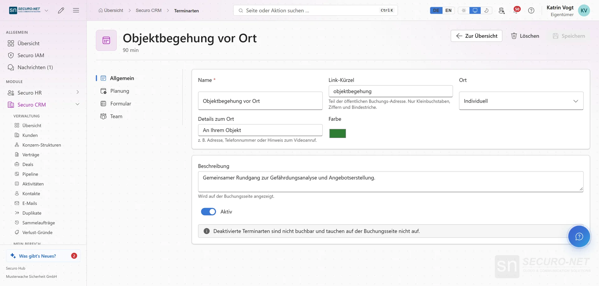Toggle the hamburger sidebar menu icon
The image size is (599, 286).
[x=76, y=10]
